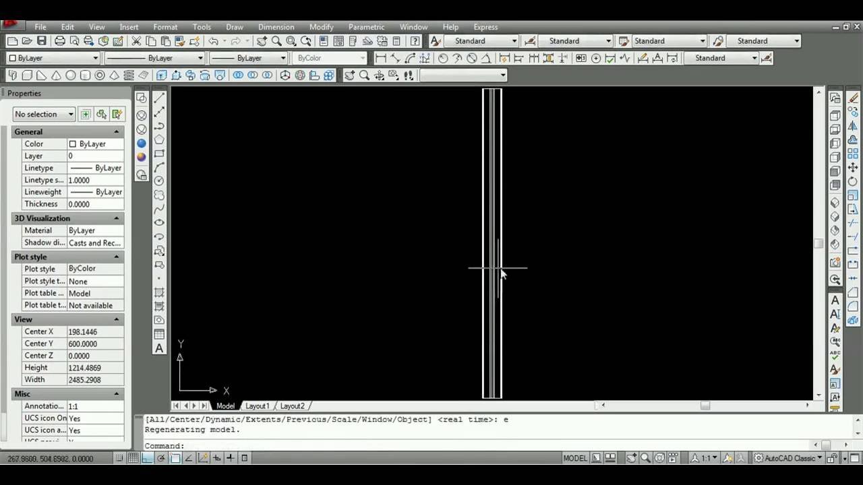863x485 pixels.
Task: Click the Zoom Realtime magnifier icon
Action: click(276, 41)
